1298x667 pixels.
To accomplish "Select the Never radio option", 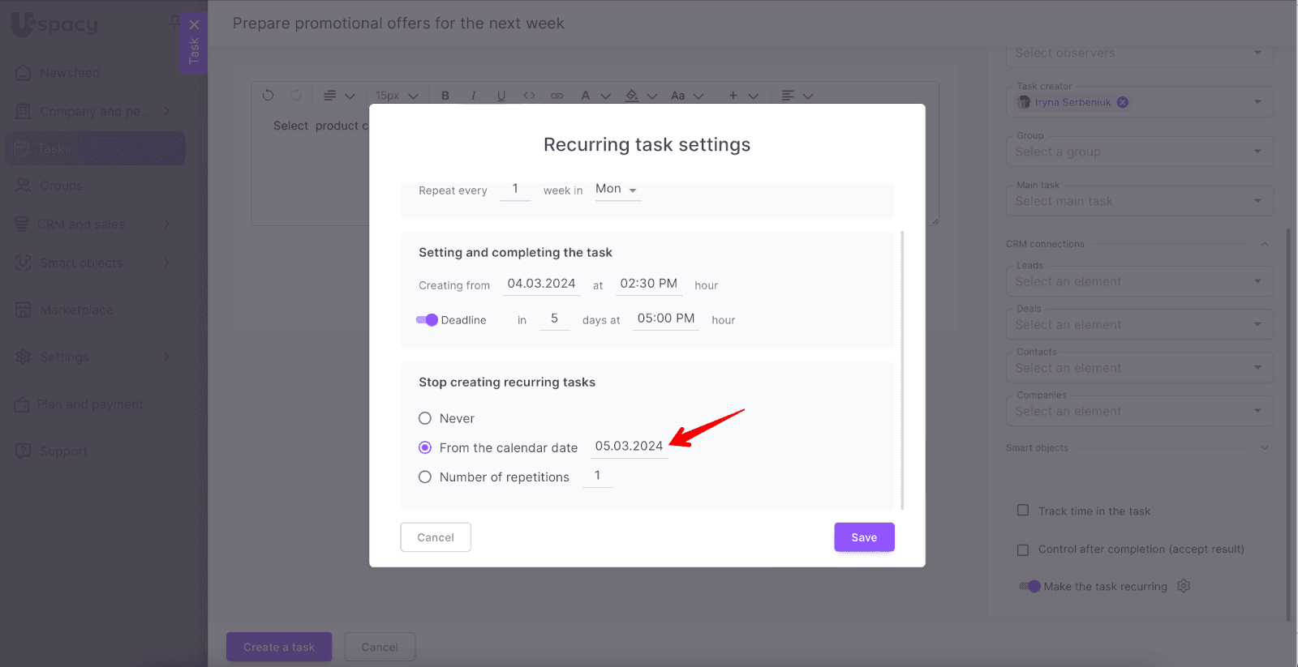I will coord(425,418).
